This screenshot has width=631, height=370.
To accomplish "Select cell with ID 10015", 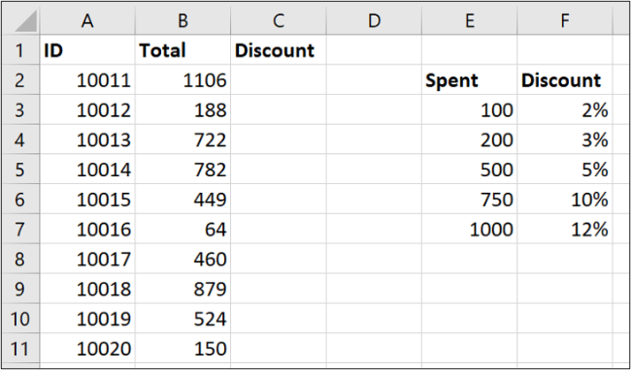I will pyautogui.click(x=87, y=200).
